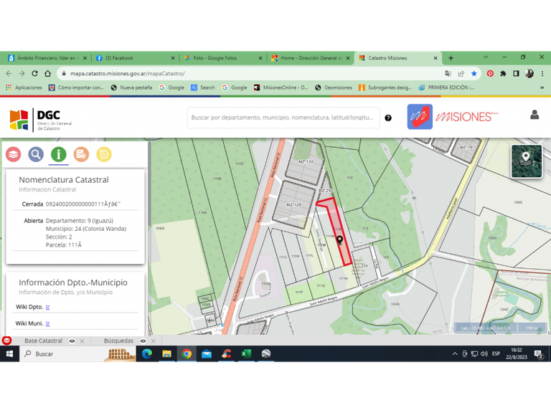Image resolution: width=551 pixels, height=413 pixels.
Task: Open the orange document report icon
Action: pyautogui.click(x=81, y=154)
